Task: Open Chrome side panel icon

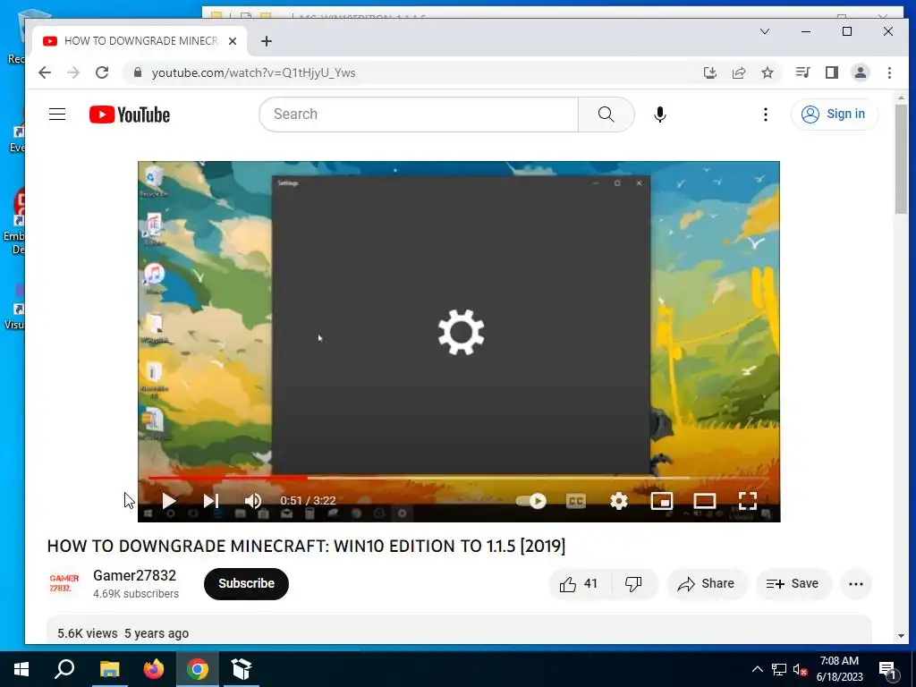Action: (x=832, y=72)
